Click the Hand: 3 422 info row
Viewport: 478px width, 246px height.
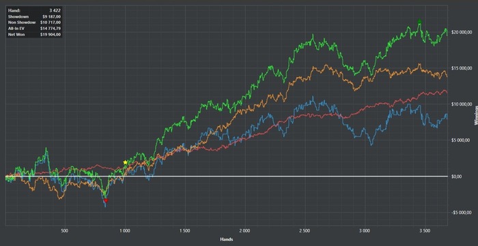coord(34,10)
